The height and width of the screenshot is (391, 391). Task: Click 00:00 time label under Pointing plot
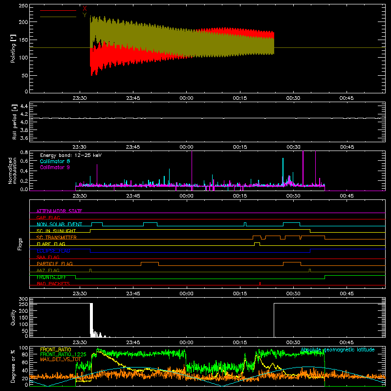click(186, 98)
